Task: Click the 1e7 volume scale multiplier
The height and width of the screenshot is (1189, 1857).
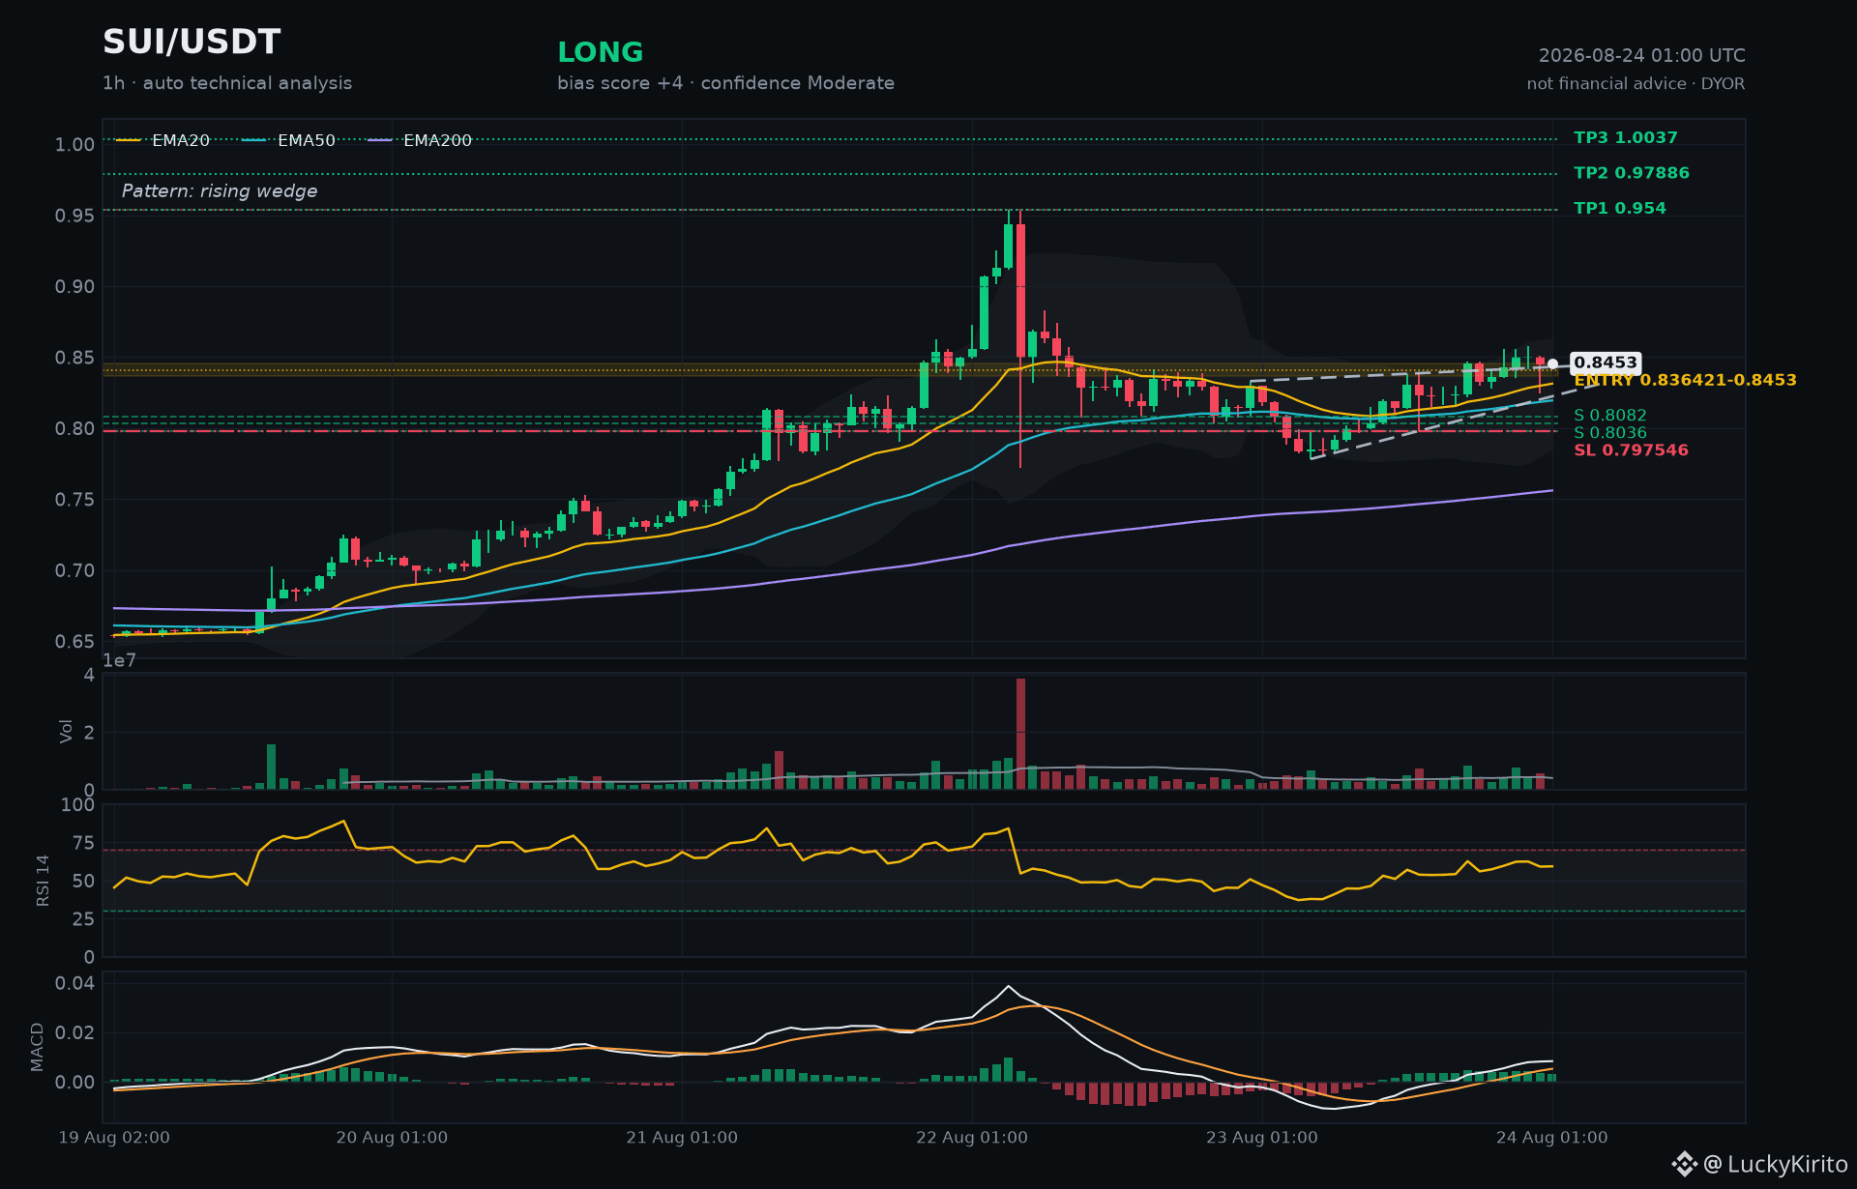Action: (x=120, y=661)
